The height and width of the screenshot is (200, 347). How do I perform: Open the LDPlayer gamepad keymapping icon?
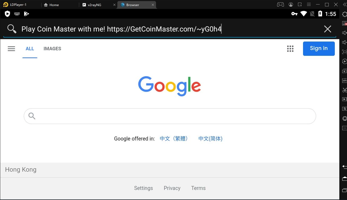tap(281, 4)
